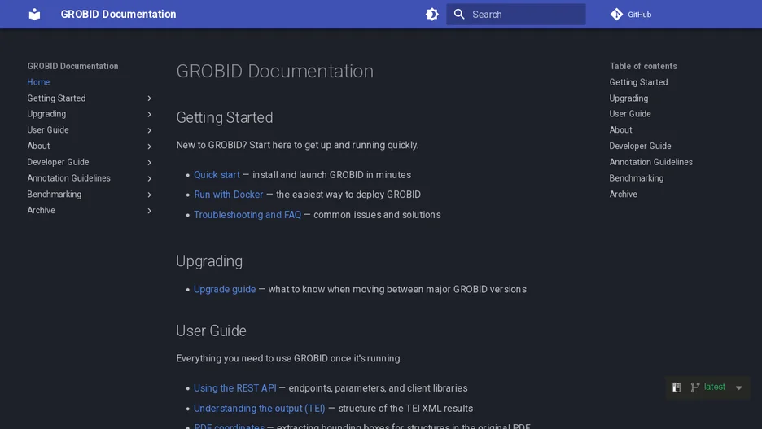The image size is (762, 429).
Task: Expand User Guide sidebar chevron
Action: [149, 130]
